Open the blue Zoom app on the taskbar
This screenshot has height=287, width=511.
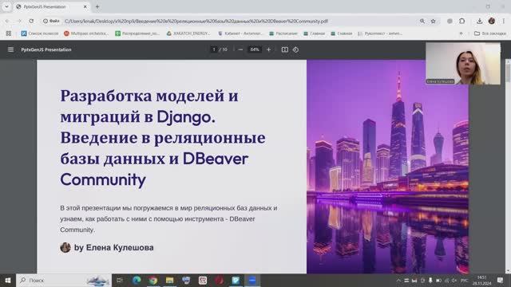pyautogui.click(x=252, y=280)
